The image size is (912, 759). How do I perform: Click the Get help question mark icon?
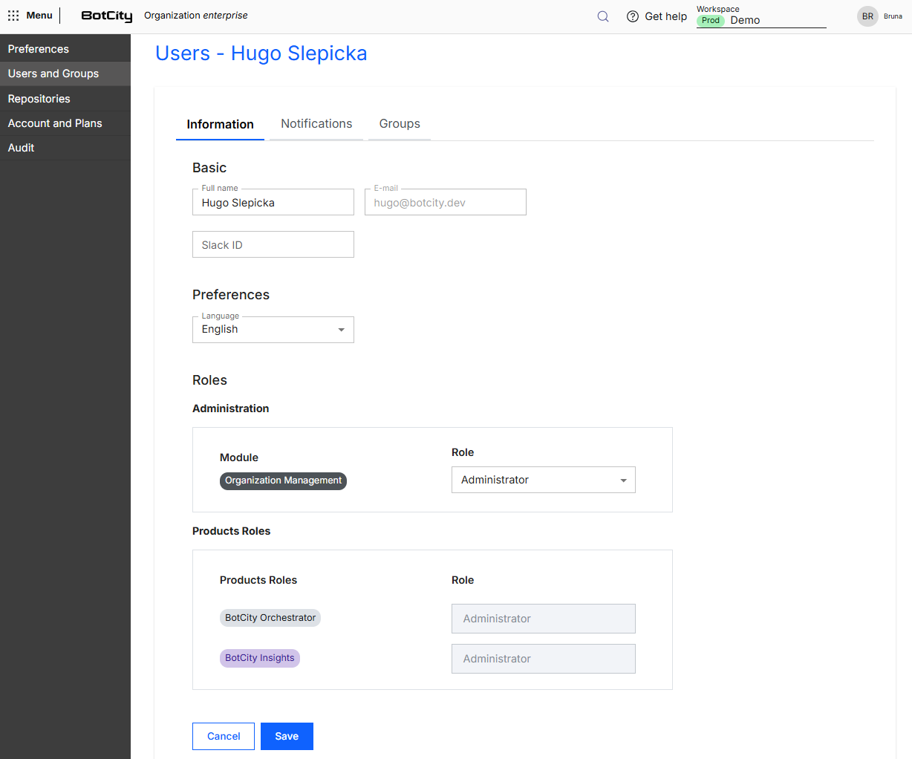coord(633,16)
